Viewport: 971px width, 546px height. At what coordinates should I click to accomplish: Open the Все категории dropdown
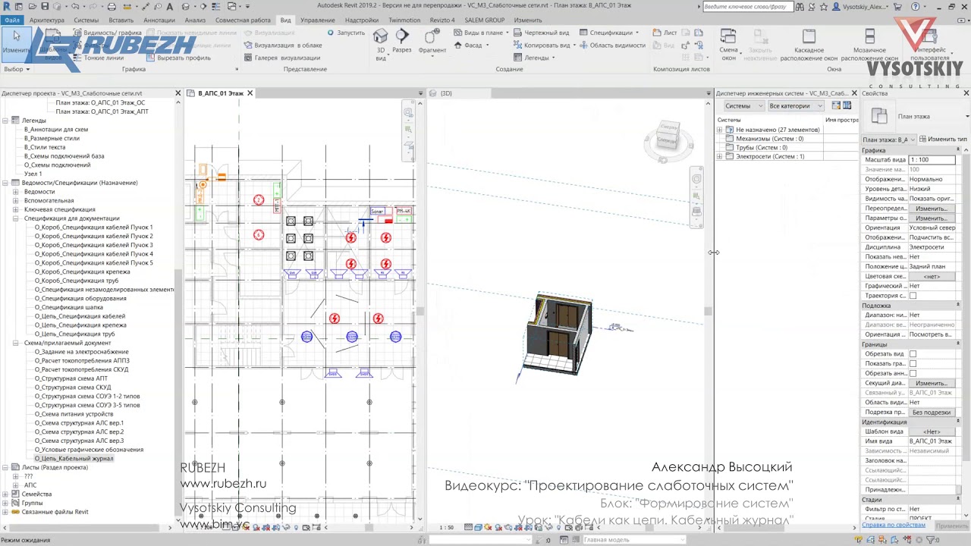tap(796, 106)
